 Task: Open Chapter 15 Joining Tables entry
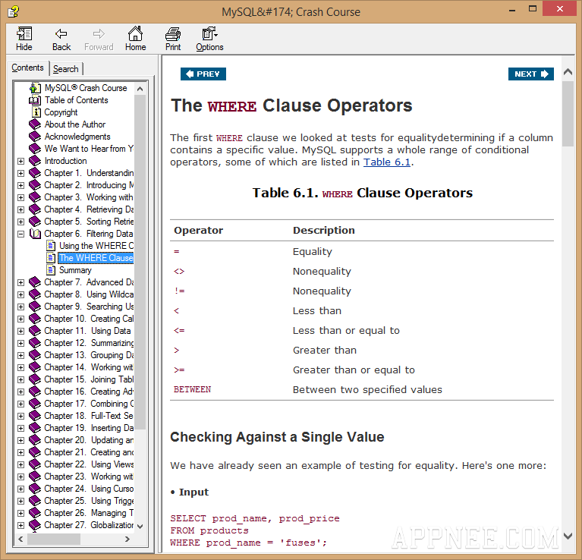89,379
